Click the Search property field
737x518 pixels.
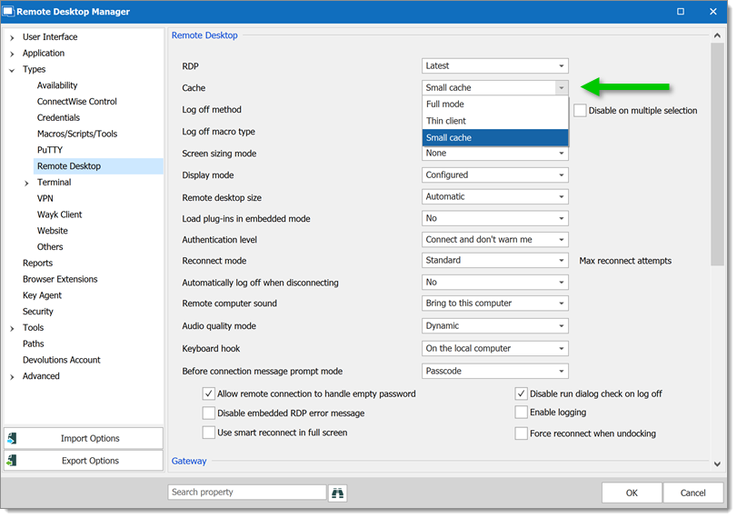pyautogui.click(x=247, y=493)
